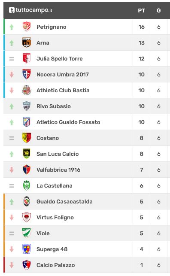Sort standings by G column header
The height and width of the screenshot is (276, 170).
pos(158,11)
